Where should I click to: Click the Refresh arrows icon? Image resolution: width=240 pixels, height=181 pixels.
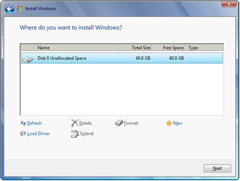tap(23, 123)
